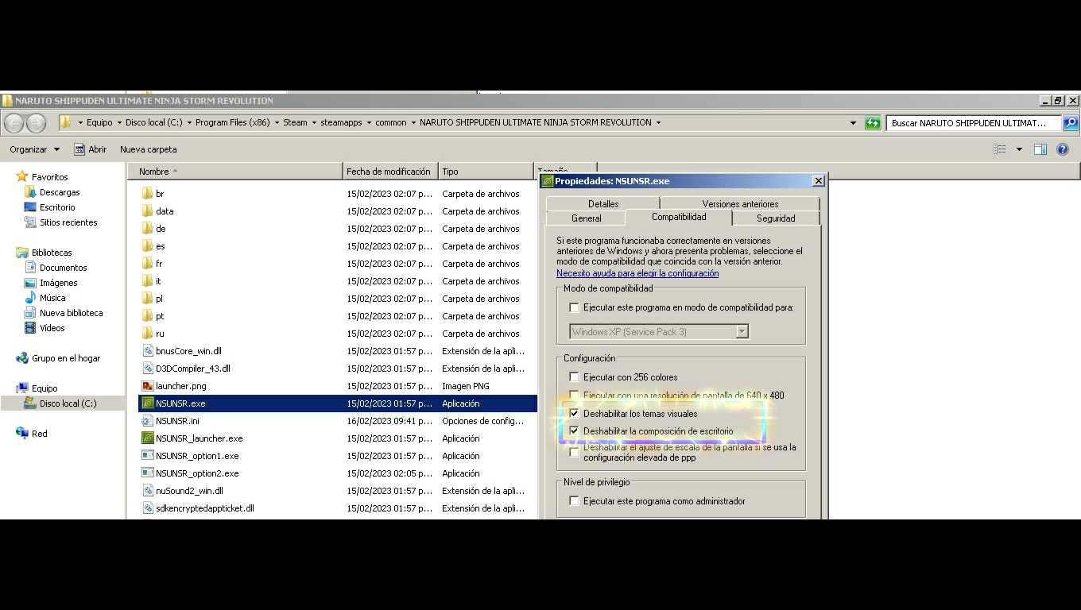The width and height of the screenshot is (1081, 610).
Task: Change the file view with the view icon
Action: tap(1000, 149)
